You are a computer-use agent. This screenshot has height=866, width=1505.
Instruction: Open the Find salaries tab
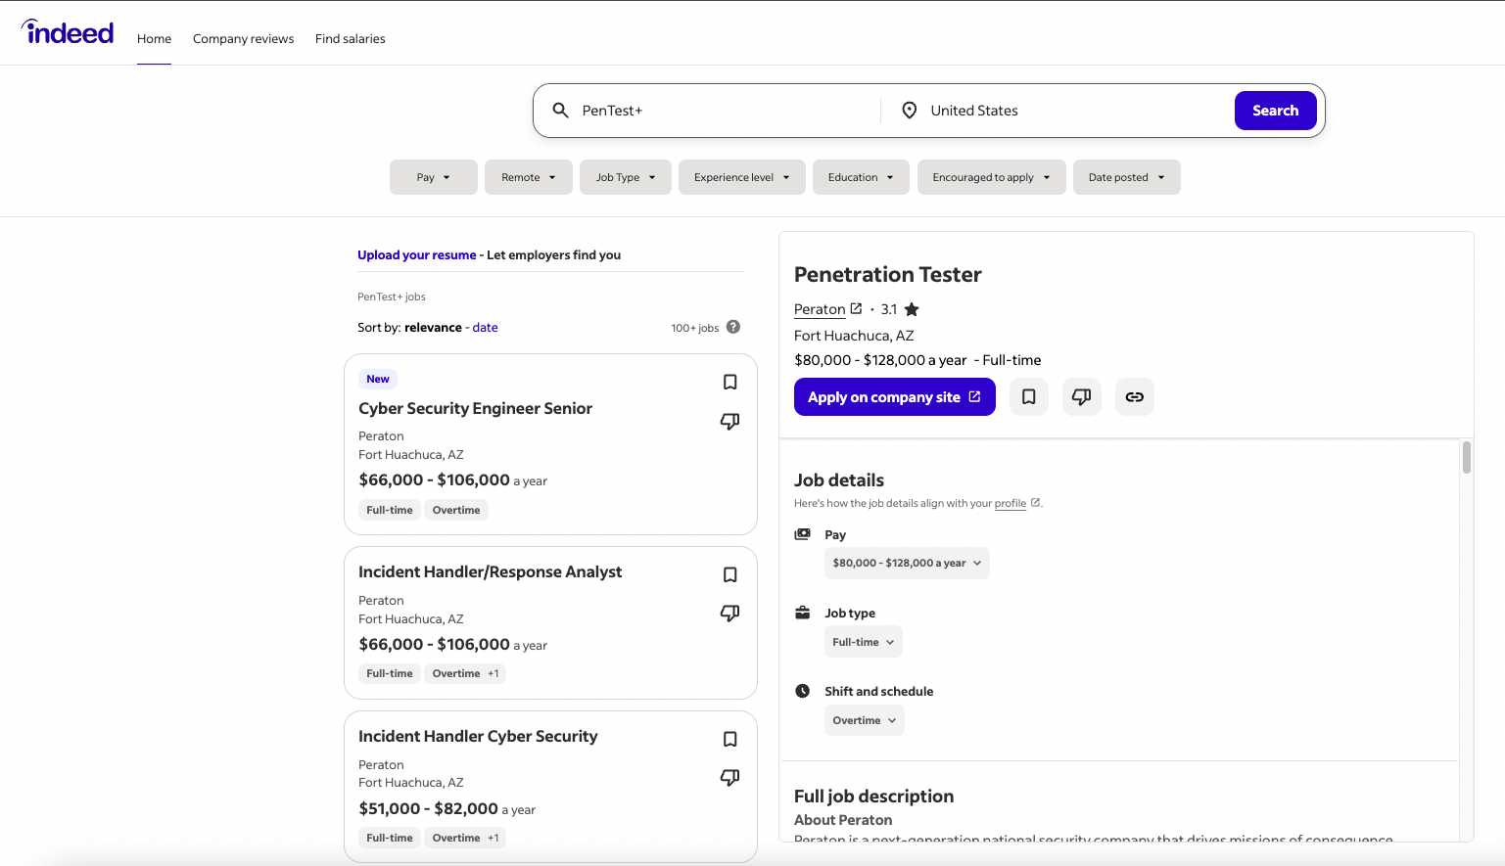[350, 39]
